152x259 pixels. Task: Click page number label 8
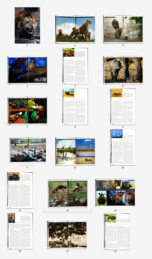[75, 127]
